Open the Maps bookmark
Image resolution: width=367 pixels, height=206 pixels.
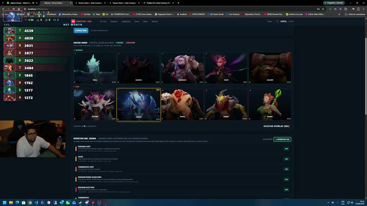coord(96,14)
